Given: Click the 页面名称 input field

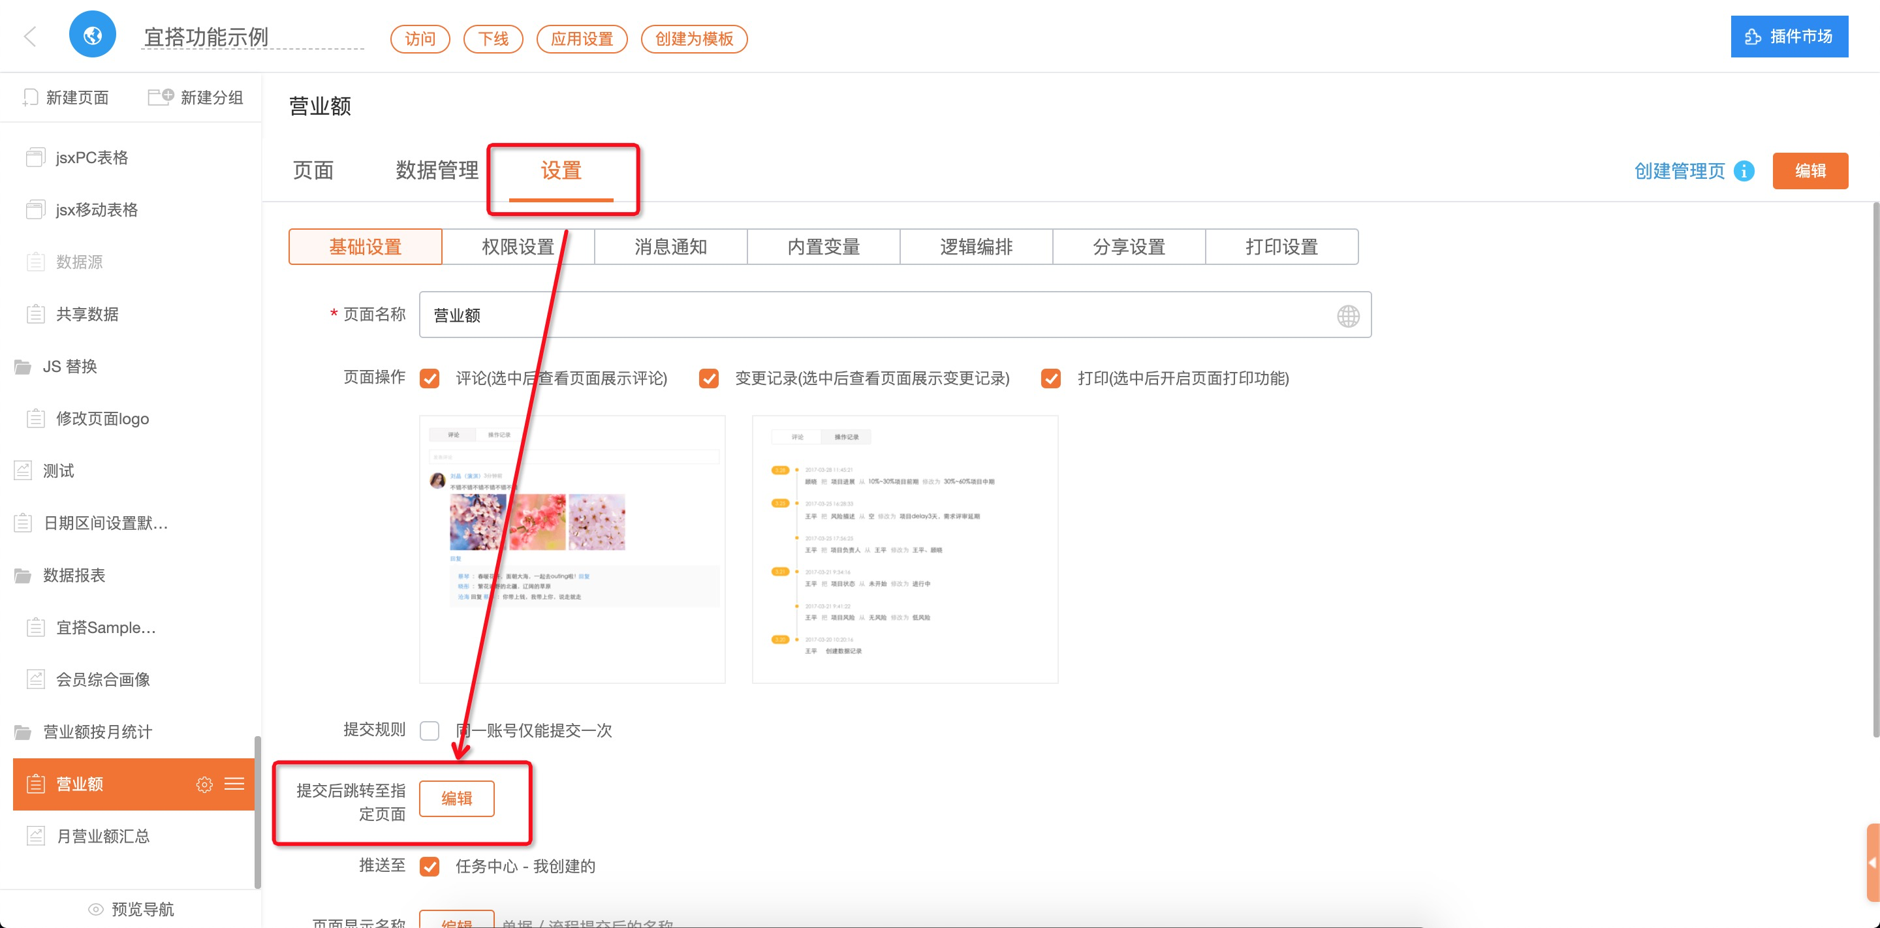Looking at the screenshot, I should (876, 315).
